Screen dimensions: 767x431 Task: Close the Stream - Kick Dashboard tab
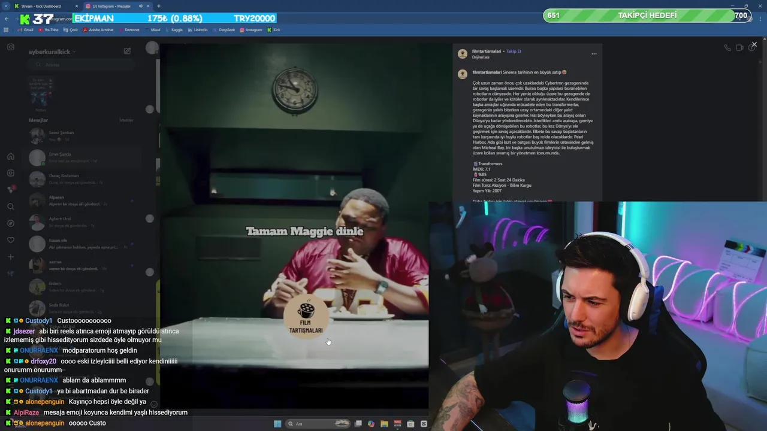(76, 6)
